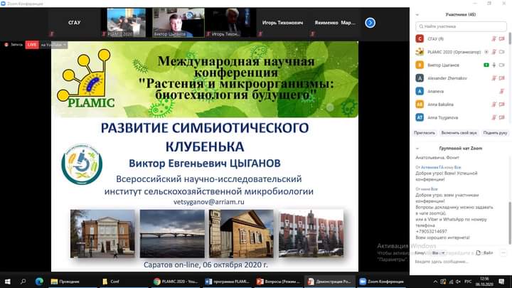Switch to Chrome PLAMIC 2020 taskbar window

[176, 281]
